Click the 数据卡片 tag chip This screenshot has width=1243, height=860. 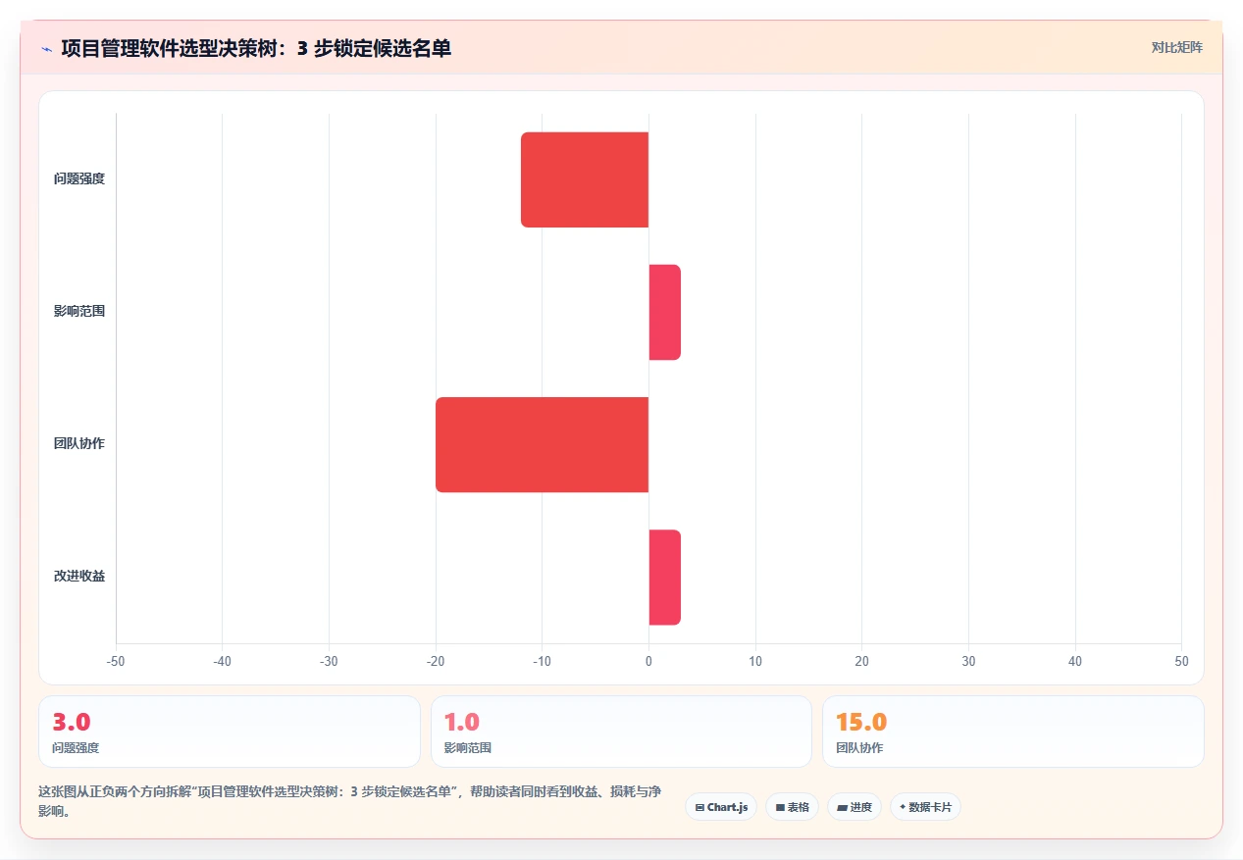(925, 807)
